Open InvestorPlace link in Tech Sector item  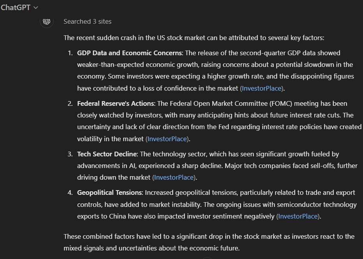pyautogui.click(x=174, y=177)
